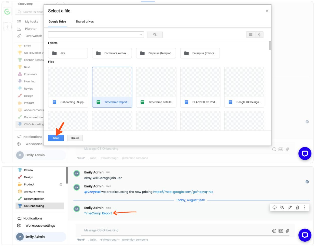The image size is (315, 246).
Task: Open the Enterpise (robocz... folder
Action: [200, 53]
